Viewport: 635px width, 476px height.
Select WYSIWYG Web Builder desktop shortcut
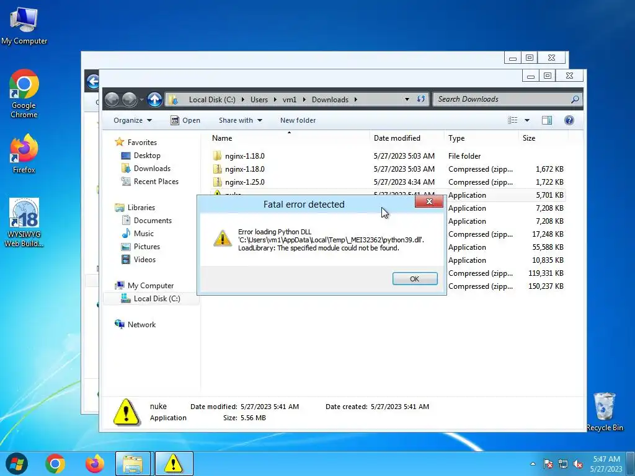[24, 223]
